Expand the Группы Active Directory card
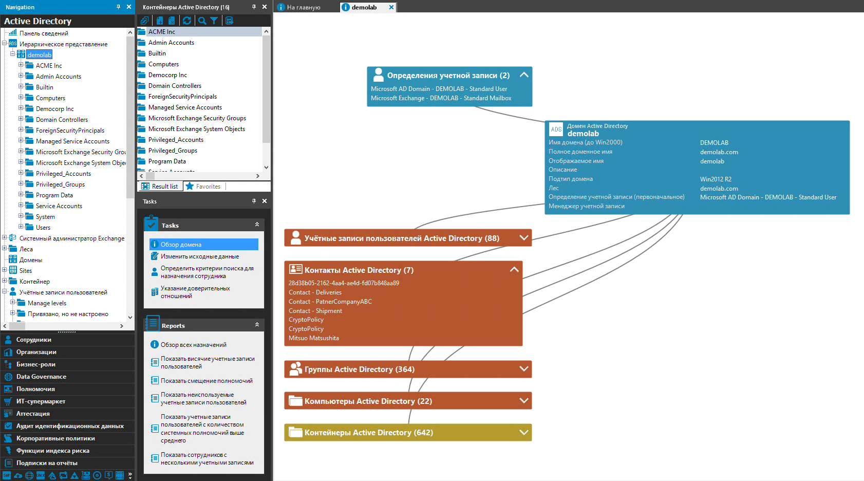 [x=524, y=369]
